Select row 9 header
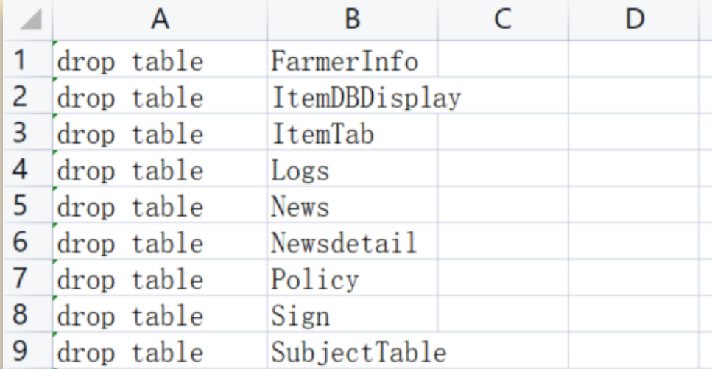712x369 pixels. point(25,352)
